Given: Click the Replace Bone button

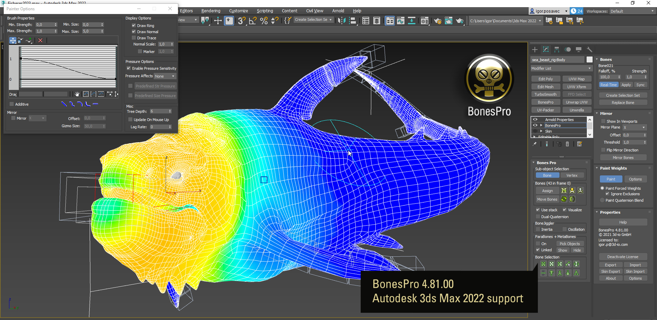Looking at the screenshot, I should [623, 103].
